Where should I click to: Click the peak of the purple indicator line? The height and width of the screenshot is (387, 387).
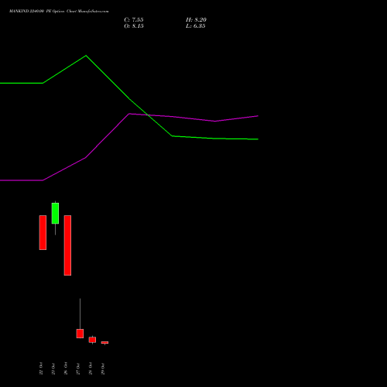tap(129, 114)
